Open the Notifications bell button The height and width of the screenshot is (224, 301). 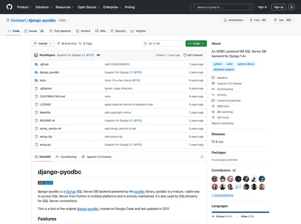point(234,20)
